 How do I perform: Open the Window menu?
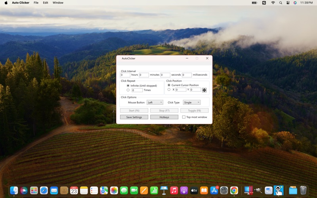coord(58,3)
